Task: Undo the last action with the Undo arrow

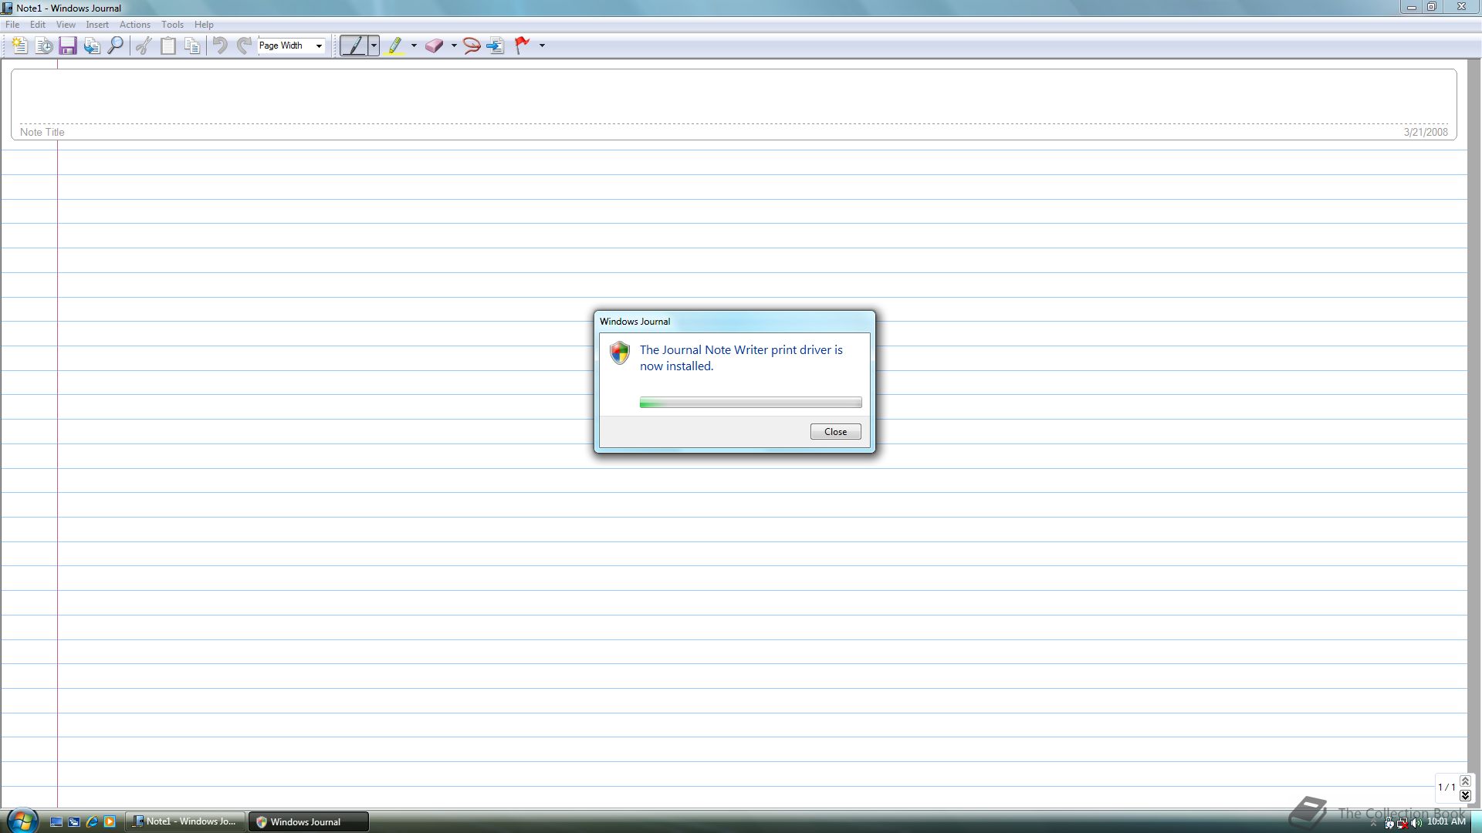Action: pyautogui.click(x=220, y=46)
